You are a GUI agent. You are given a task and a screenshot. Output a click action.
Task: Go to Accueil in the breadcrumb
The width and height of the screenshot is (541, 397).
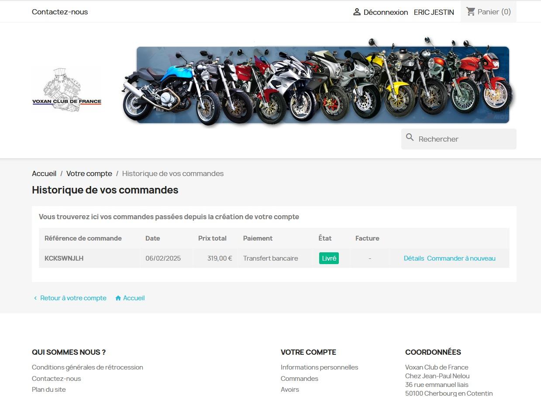[x=44, y=173]
